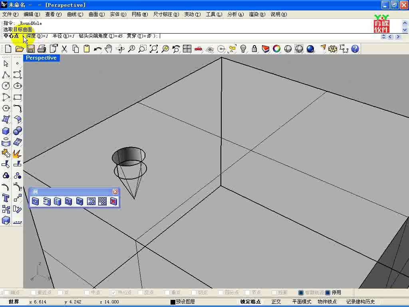Select the Rectangle tool in left toolbar
This screenshot has width=409, height=307.
pos(18,97)
